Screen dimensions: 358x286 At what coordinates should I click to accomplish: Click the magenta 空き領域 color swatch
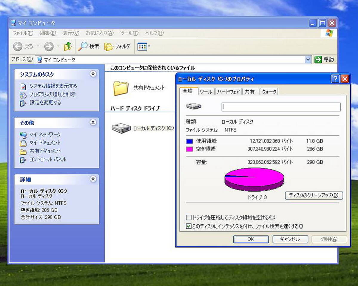coord(190,149)
